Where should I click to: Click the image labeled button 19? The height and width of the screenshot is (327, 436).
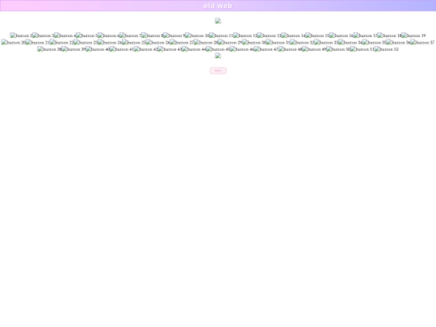pos(413,36)
